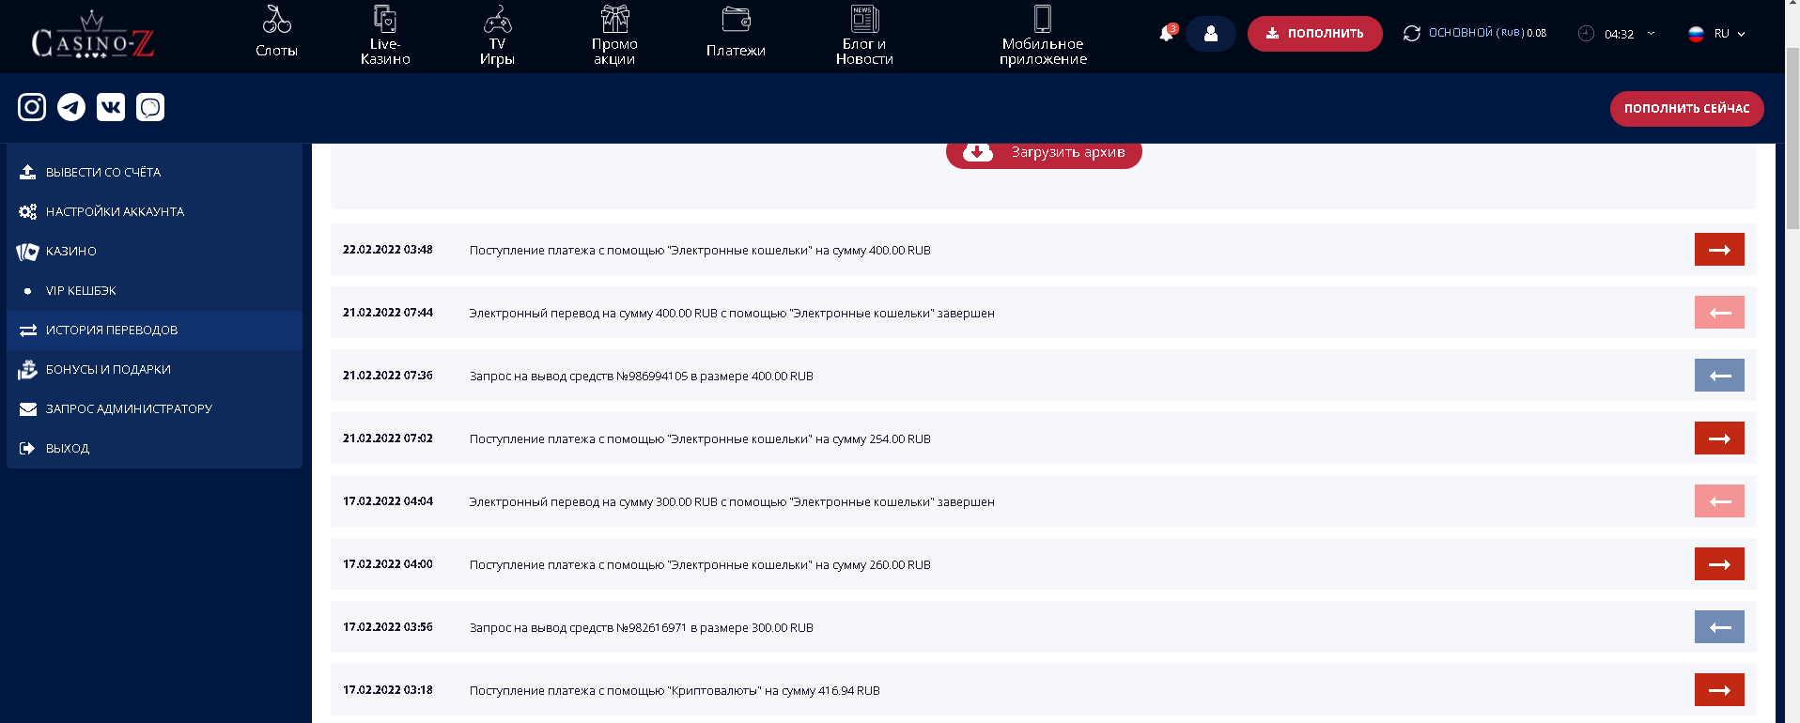Click the ПОПОЛНИТЬ СЕЙЧАС button
1800x723 pixels.
pos(1686,108)
